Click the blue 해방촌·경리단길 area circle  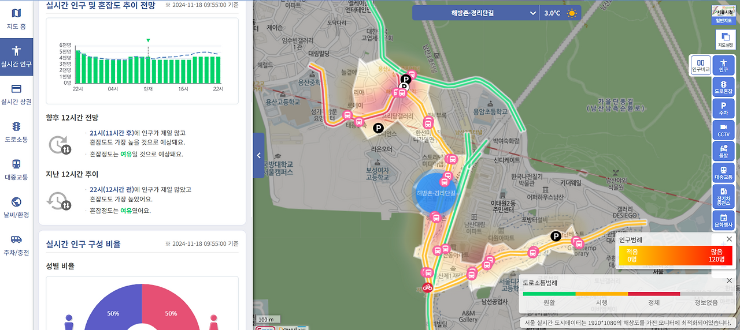436,193
